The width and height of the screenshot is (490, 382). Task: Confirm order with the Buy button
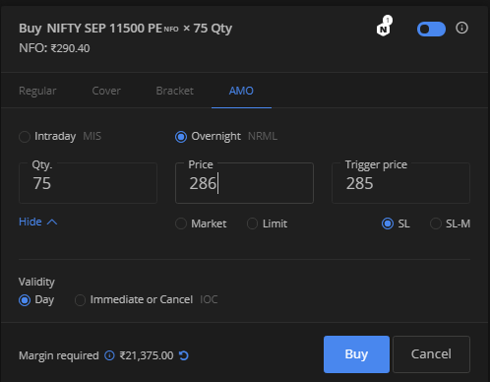pyautogui.click(x=356, y=354)
